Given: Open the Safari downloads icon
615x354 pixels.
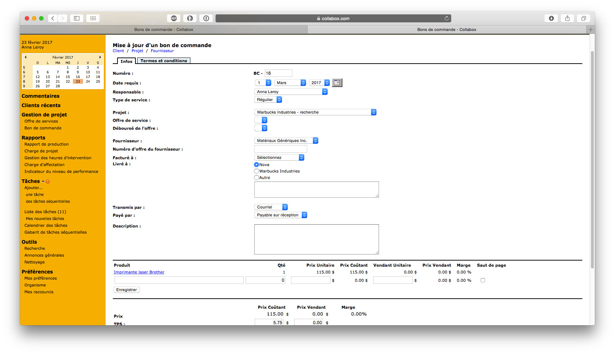Looking at the screenshot, I should point(551,18).
